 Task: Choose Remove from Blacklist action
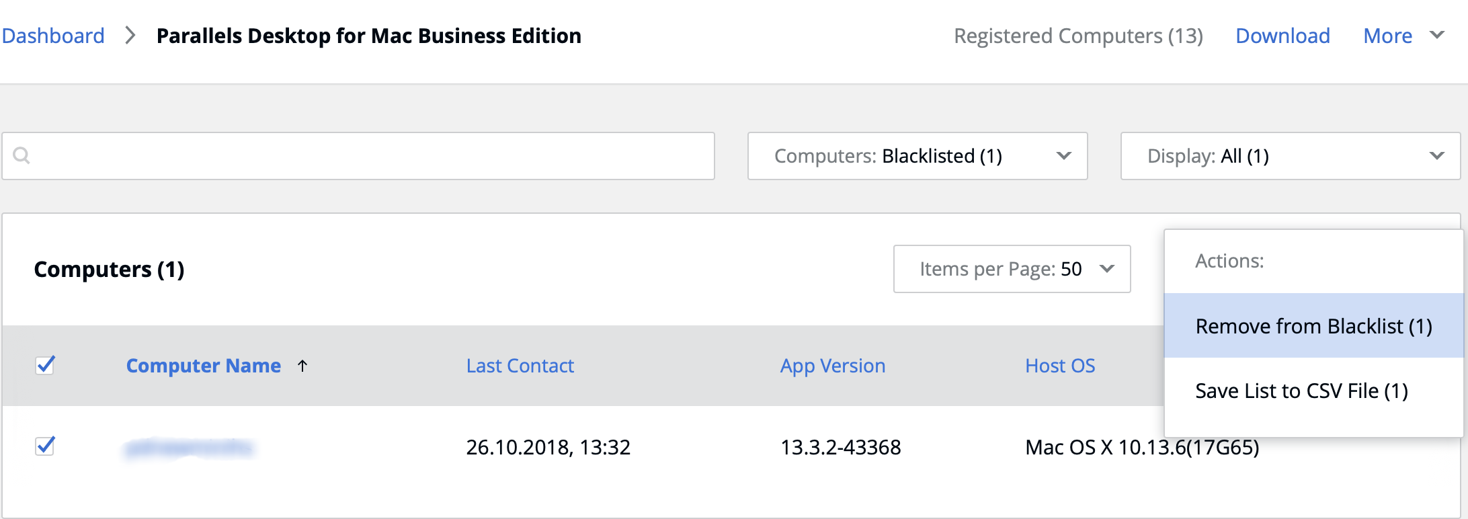tap(1313, 326)
